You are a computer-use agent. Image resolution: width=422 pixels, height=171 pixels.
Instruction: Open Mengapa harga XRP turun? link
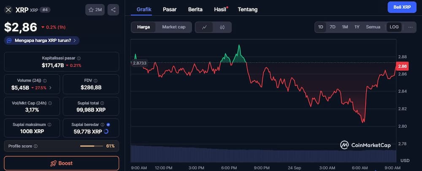click(x=43, y=40)
